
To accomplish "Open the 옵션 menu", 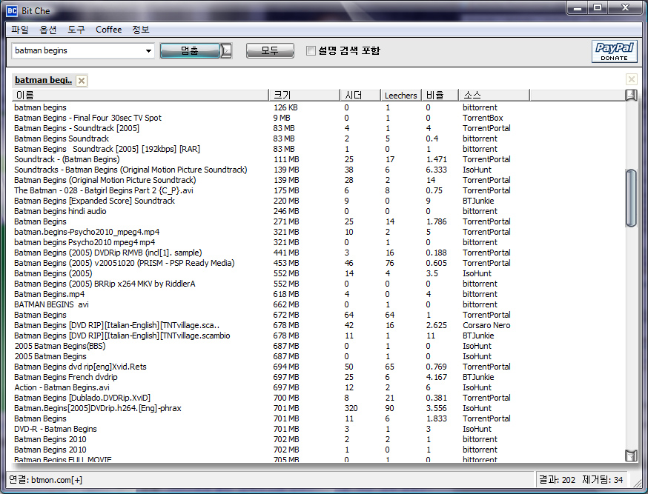I will (48, 30).
